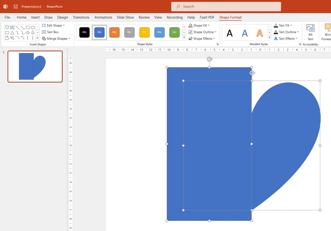Viewport: 331px width, 231px height.
Task: Open the Shape Fill dropdown
Action: tap(200, 25)
